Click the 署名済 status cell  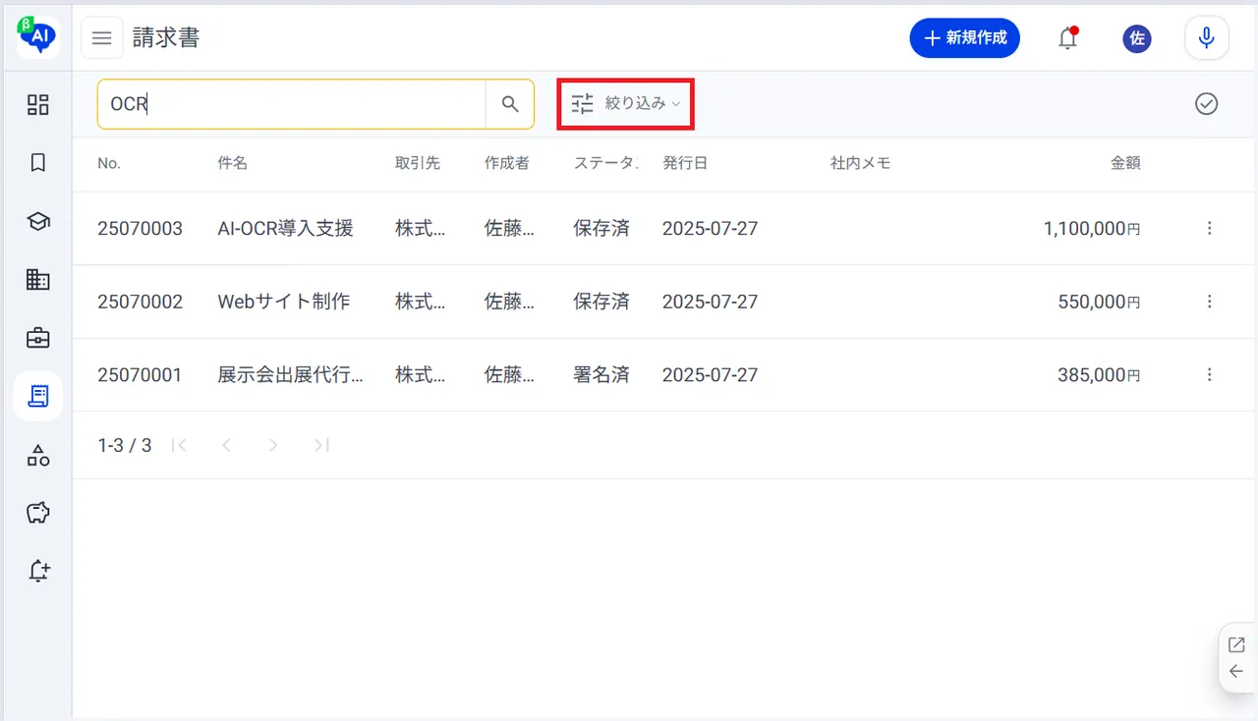601,374
